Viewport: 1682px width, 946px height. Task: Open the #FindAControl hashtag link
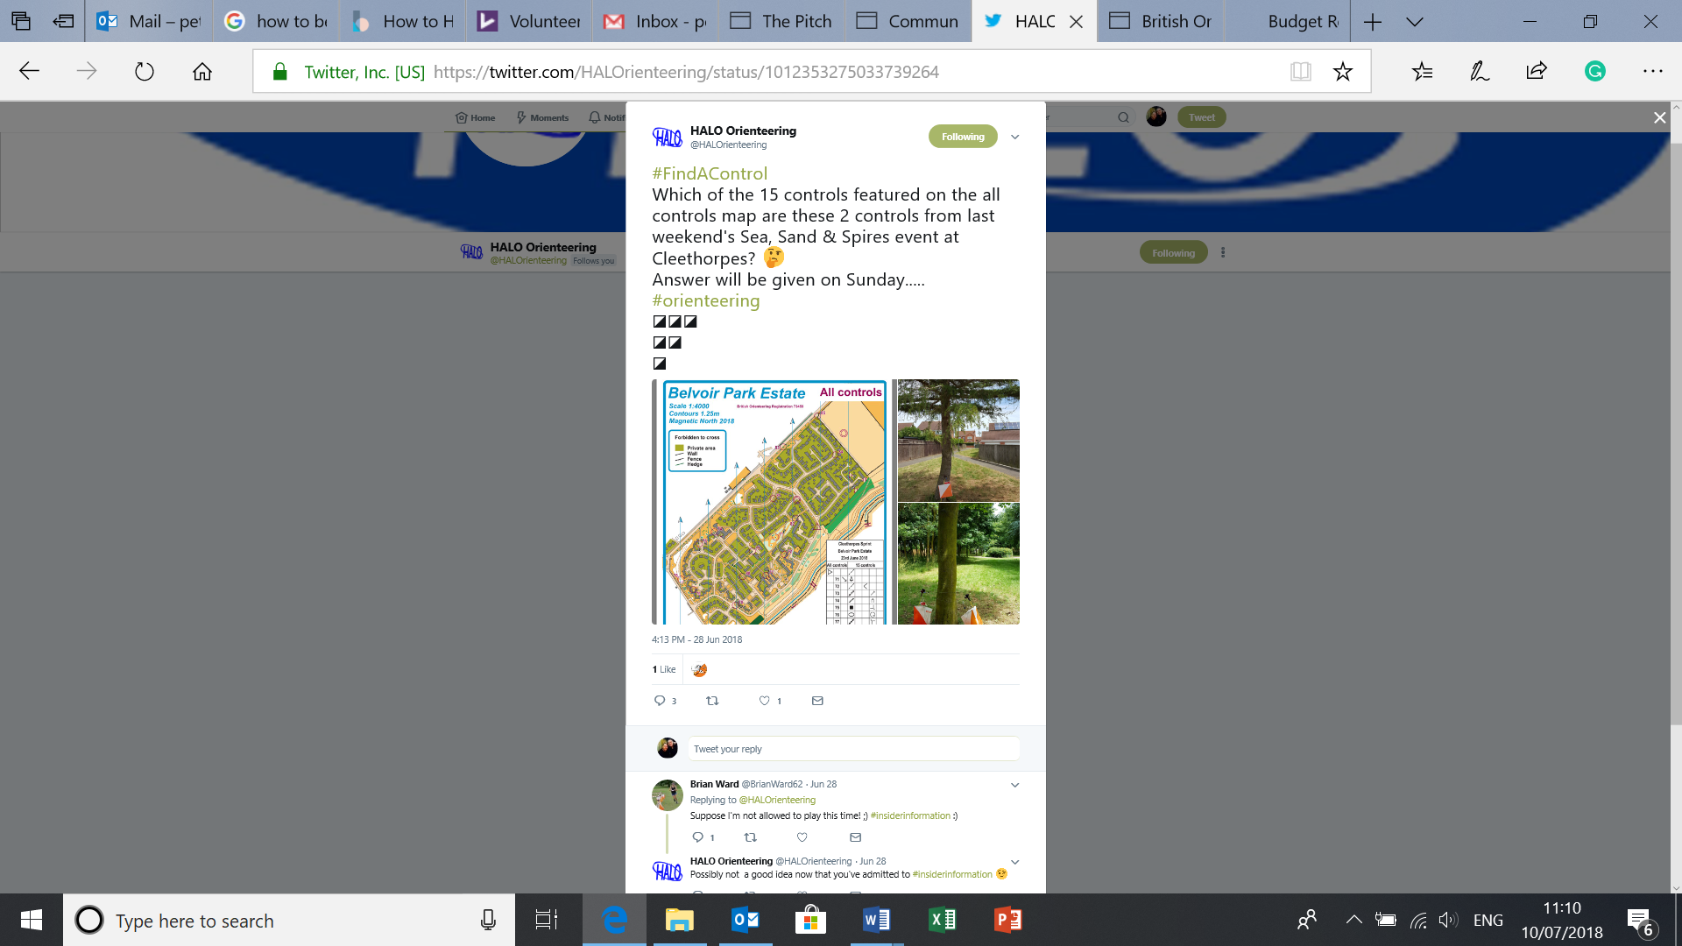pos(710,173)
